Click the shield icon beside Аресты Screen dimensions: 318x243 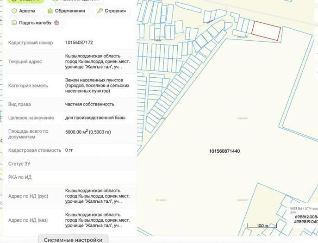pyautogui.click(x=14, y=11)
